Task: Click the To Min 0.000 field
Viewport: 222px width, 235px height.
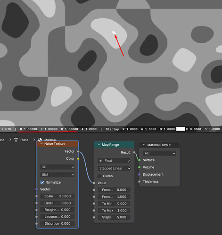Action: pyautogui.click(x=114, y=204)
